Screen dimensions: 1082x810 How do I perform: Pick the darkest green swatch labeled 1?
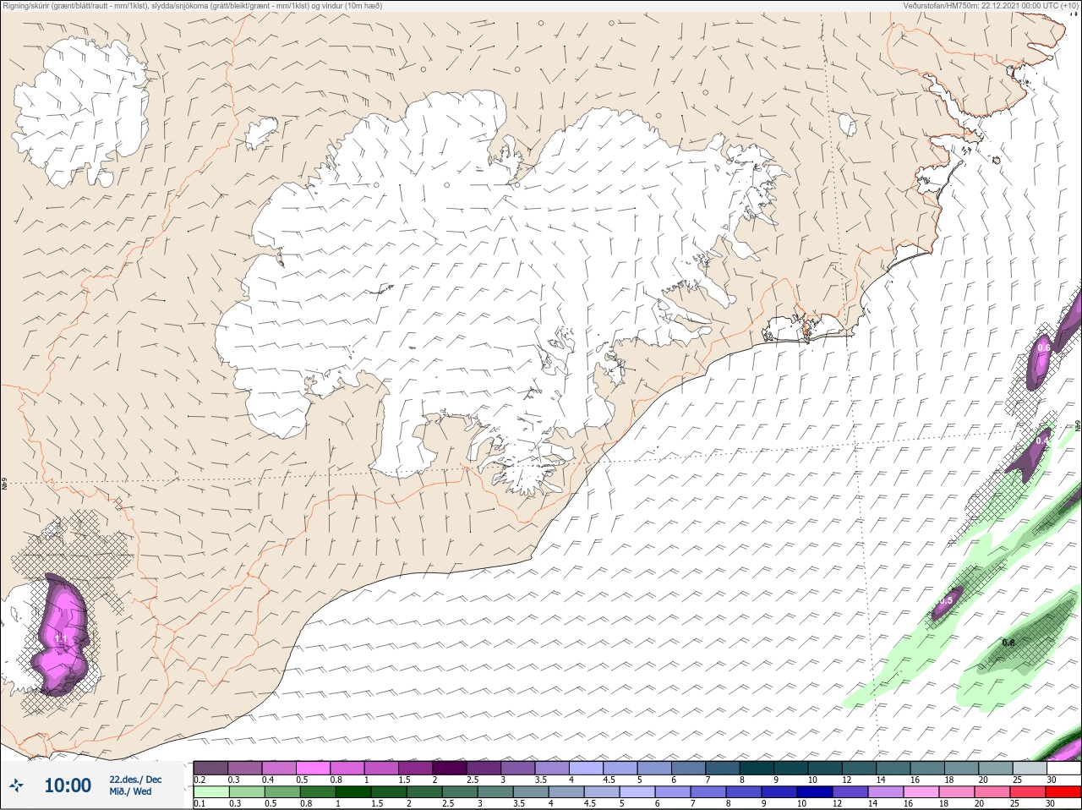coord(352,792)
